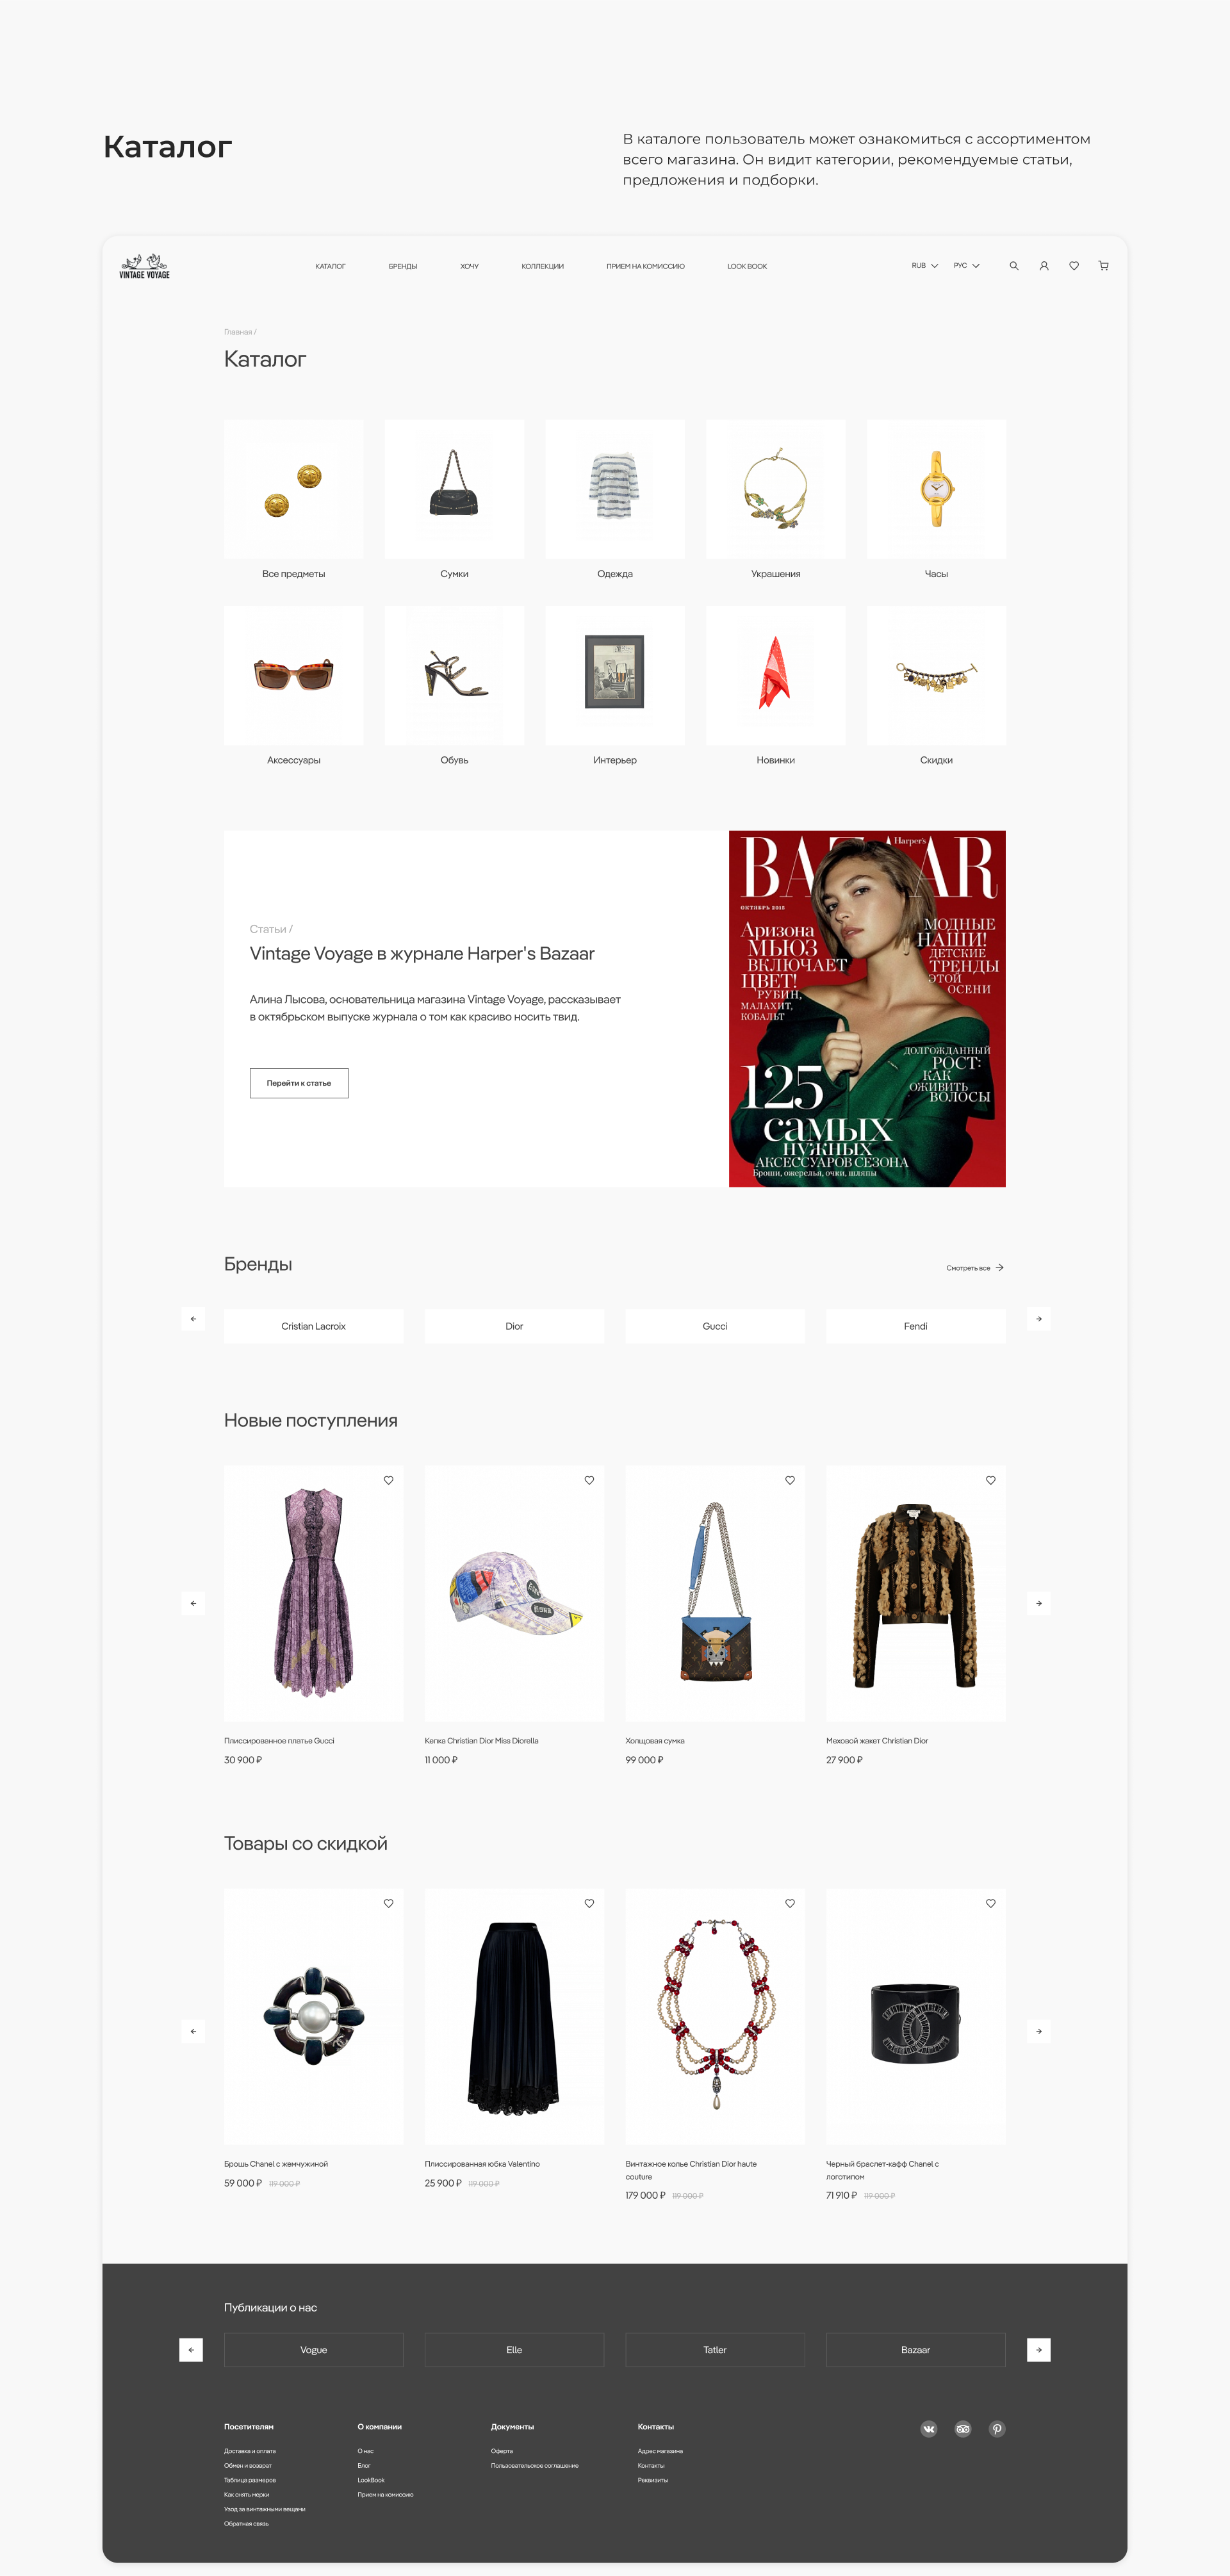Viewport: 1230px width, 2576px height.
Task: Open the LOOK BOOK menu item
Action: [x=747, y=266]
